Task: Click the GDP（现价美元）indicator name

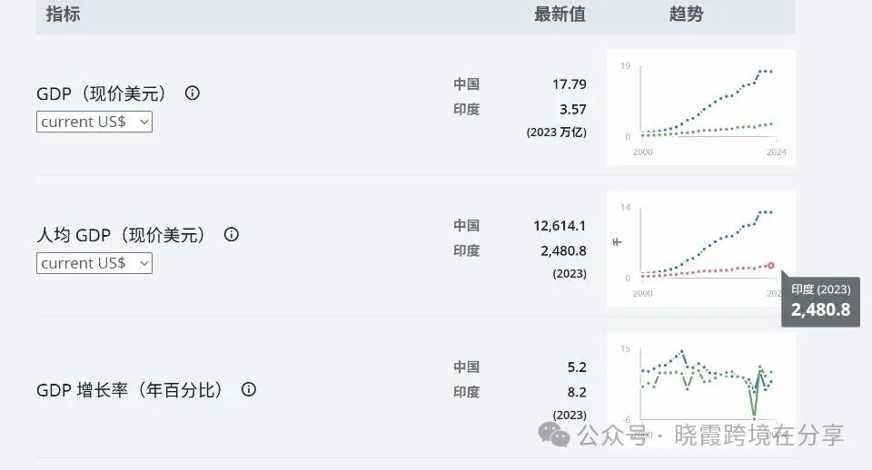Action: click(103, 93)
